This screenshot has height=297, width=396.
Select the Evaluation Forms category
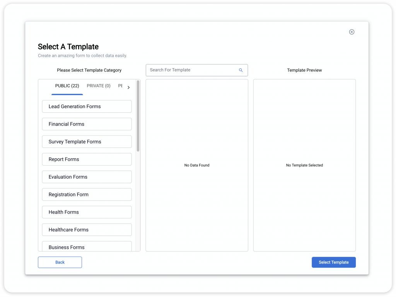87,177
